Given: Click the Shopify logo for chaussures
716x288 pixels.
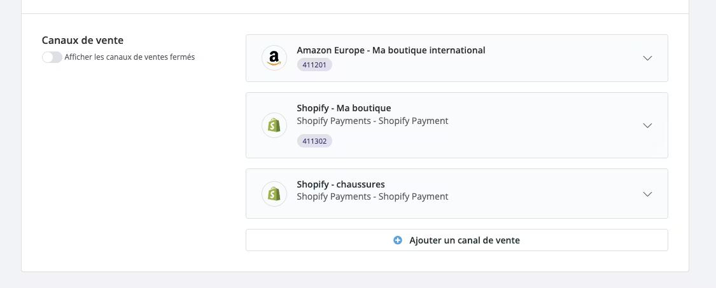Looking at the screenshot, I should [274, 194].
